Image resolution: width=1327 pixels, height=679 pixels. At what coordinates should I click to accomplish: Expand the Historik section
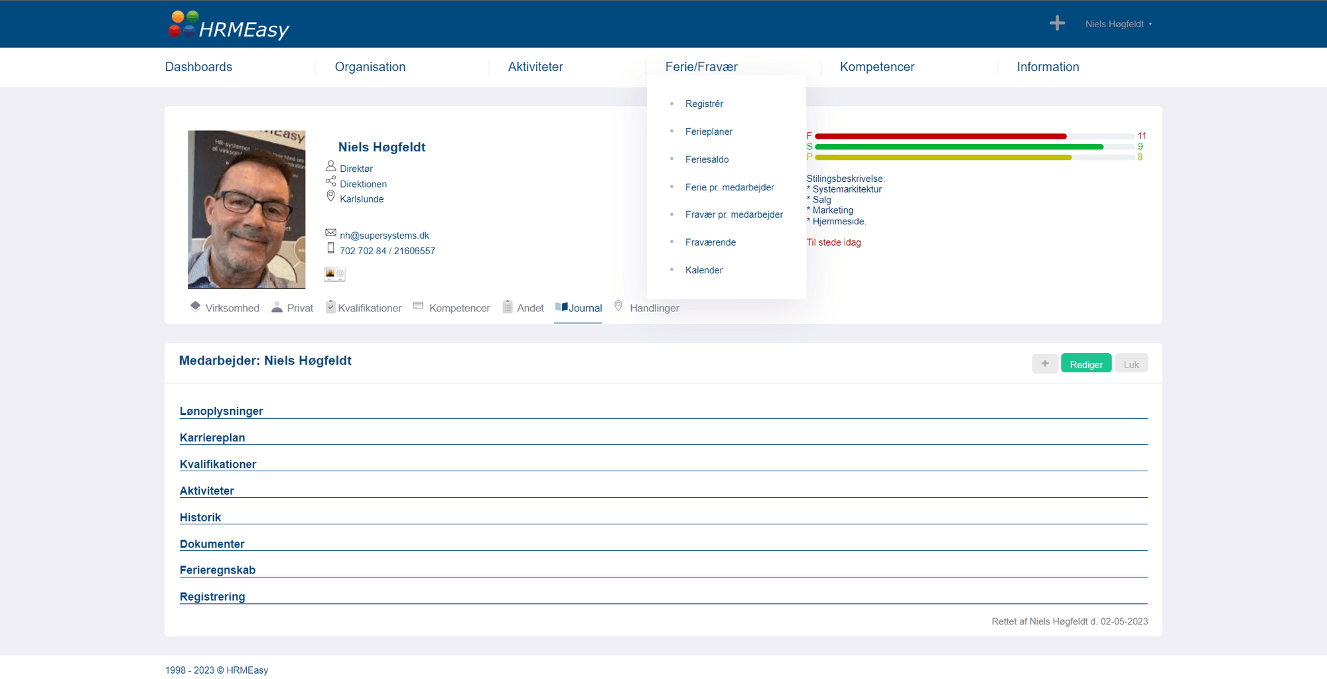click(663, 518)
